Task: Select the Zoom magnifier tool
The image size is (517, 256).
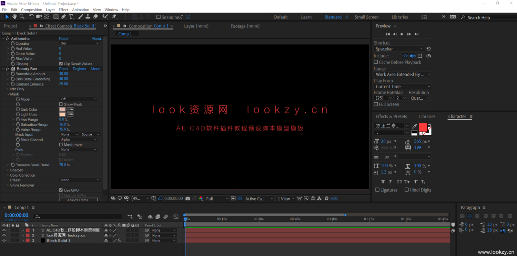Action: pos(22,17)
